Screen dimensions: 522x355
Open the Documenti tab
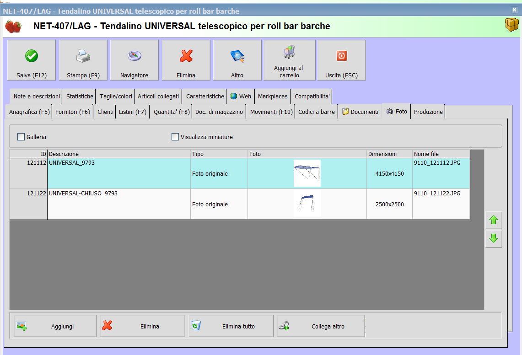click(x=360, y=112)
